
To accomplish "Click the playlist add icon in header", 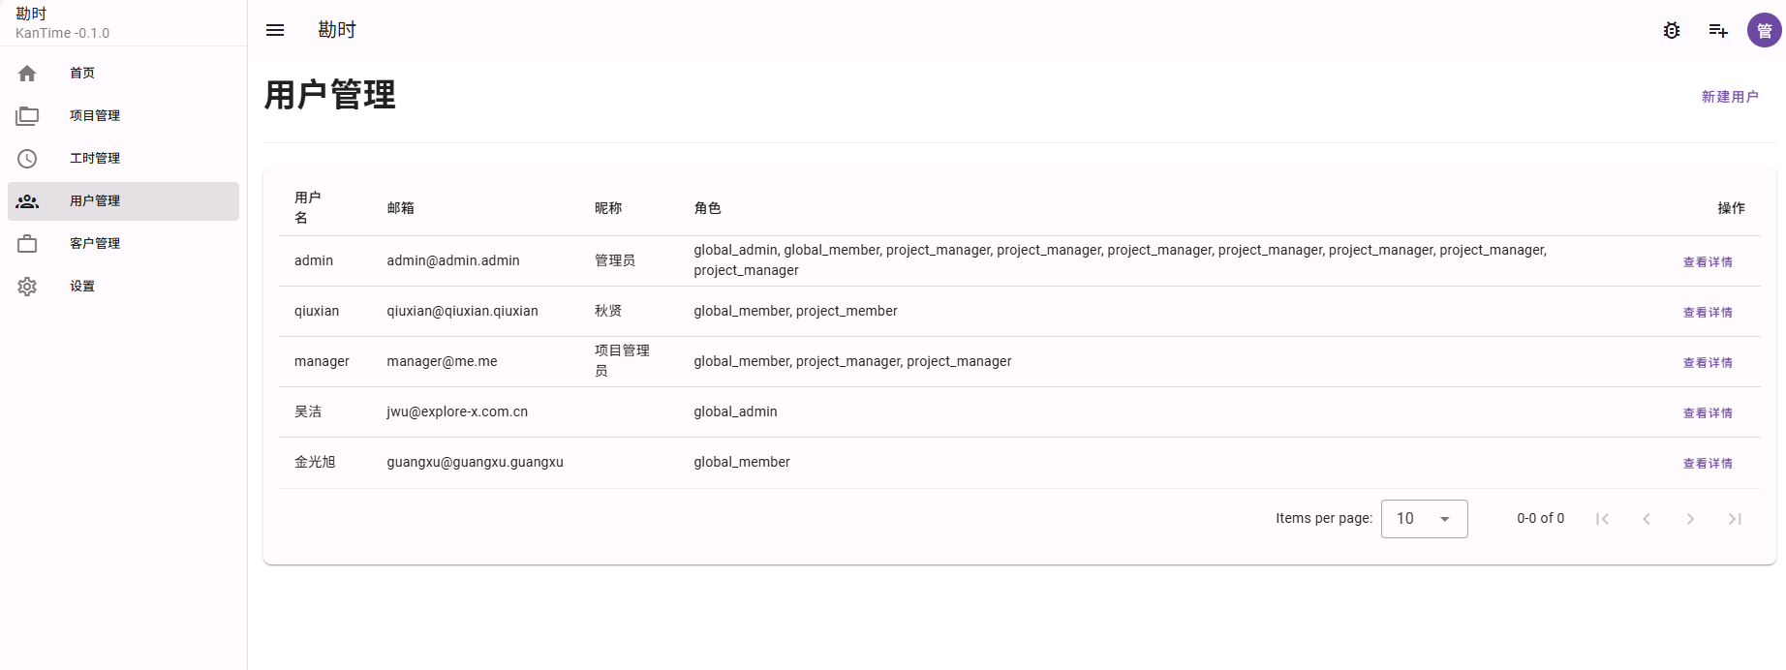I will [1718, 30].
